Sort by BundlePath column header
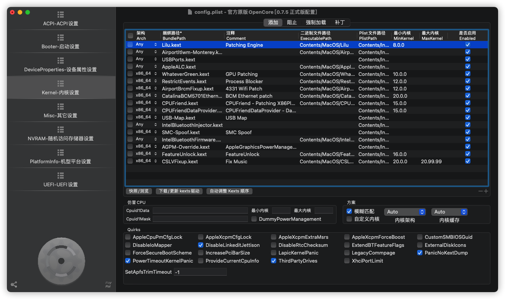The height and width of the screenshot is (299, 505). pos(192,36)
